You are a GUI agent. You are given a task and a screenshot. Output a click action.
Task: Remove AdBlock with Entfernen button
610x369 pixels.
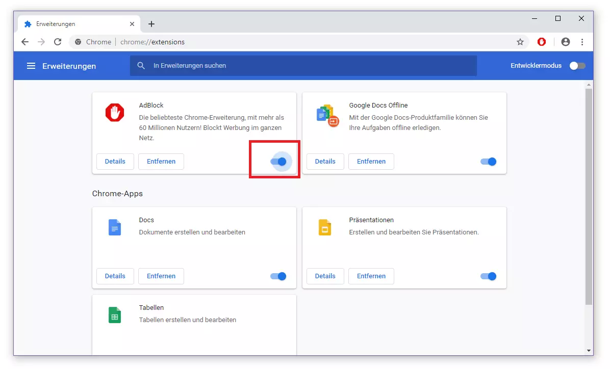point(161,162)
